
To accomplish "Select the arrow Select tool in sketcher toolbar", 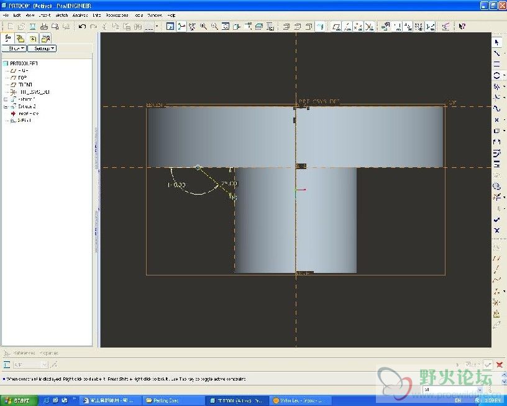I will (496, 42).
